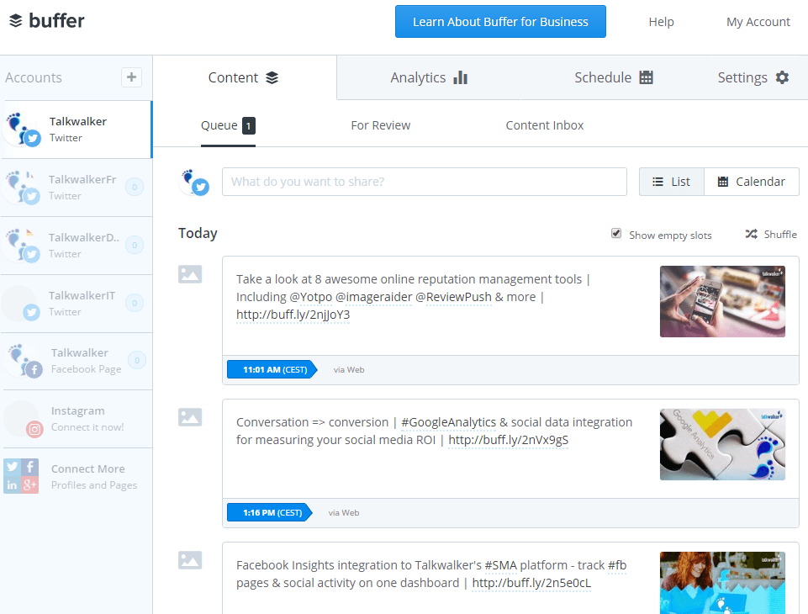808x614 pixels.
Task: Add a new account with plus icon
Action: (x=131, y=77)
